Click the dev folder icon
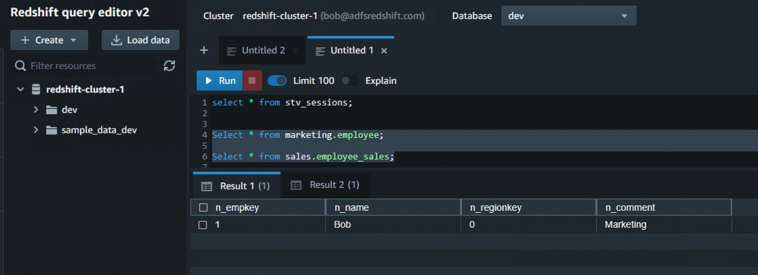 click(x=51, y=110)
